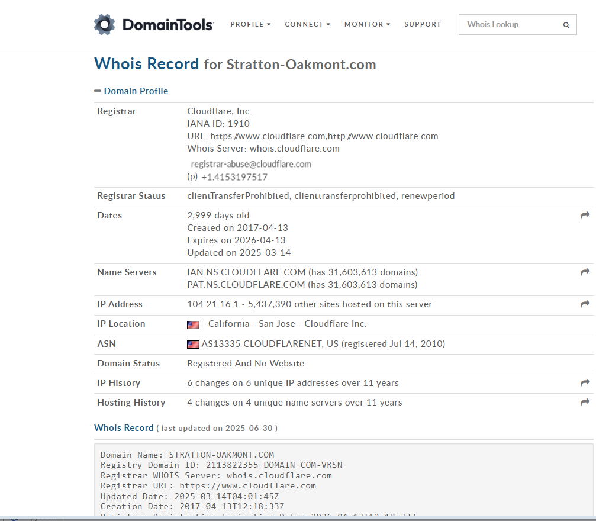Click Registry Domain ID raw record line
This screenshot has width=596, height=521.
pos(221,465)
